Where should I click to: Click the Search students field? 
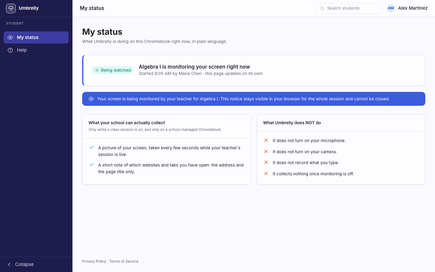tap(349, 8)
